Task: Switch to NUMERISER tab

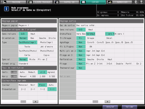Action: pyautogui.click(x=119, y=2)
